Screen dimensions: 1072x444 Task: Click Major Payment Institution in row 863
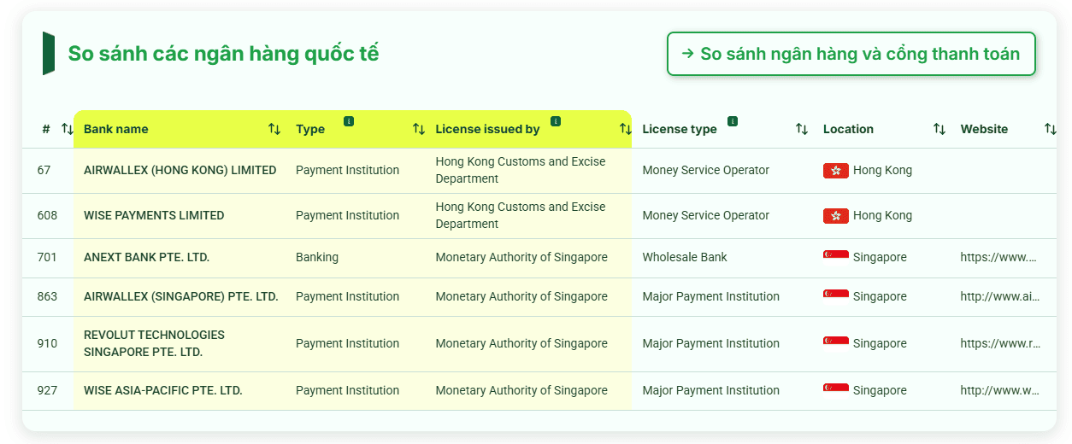711,296
